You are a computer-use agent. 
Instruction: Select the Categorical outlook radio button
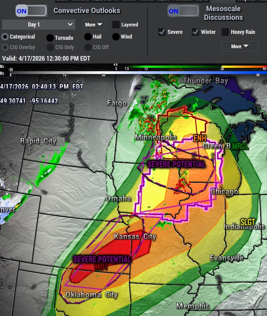pyautogui.click(x=5, y=37)
